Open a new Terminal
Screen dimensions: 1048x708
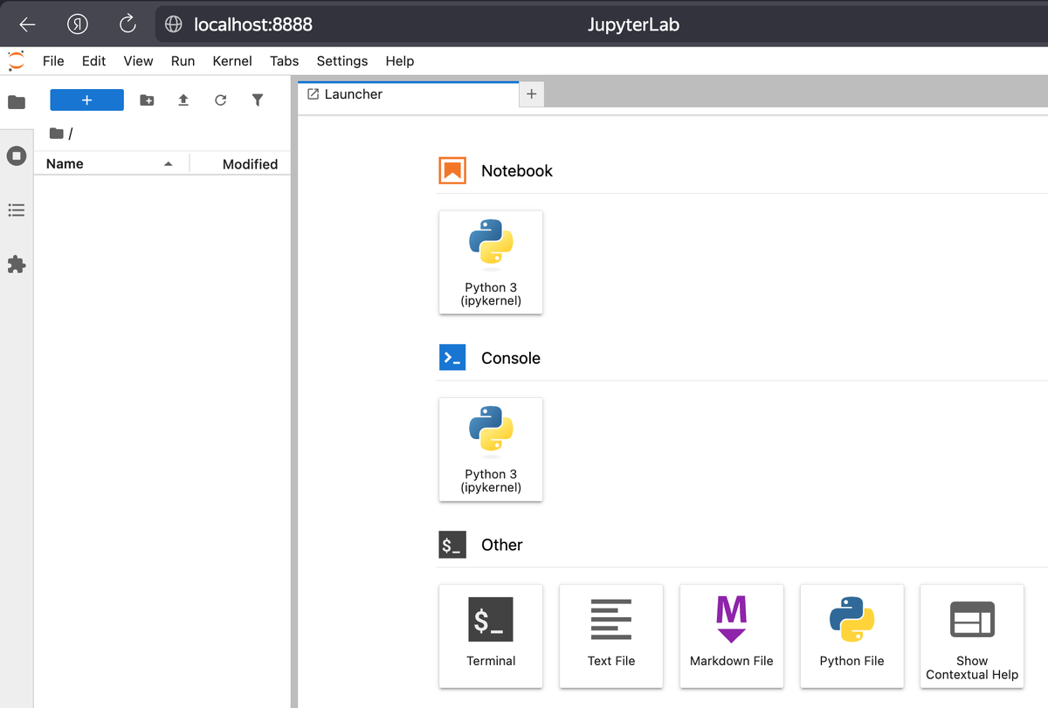pyautogui.click(x=491, y=636)
